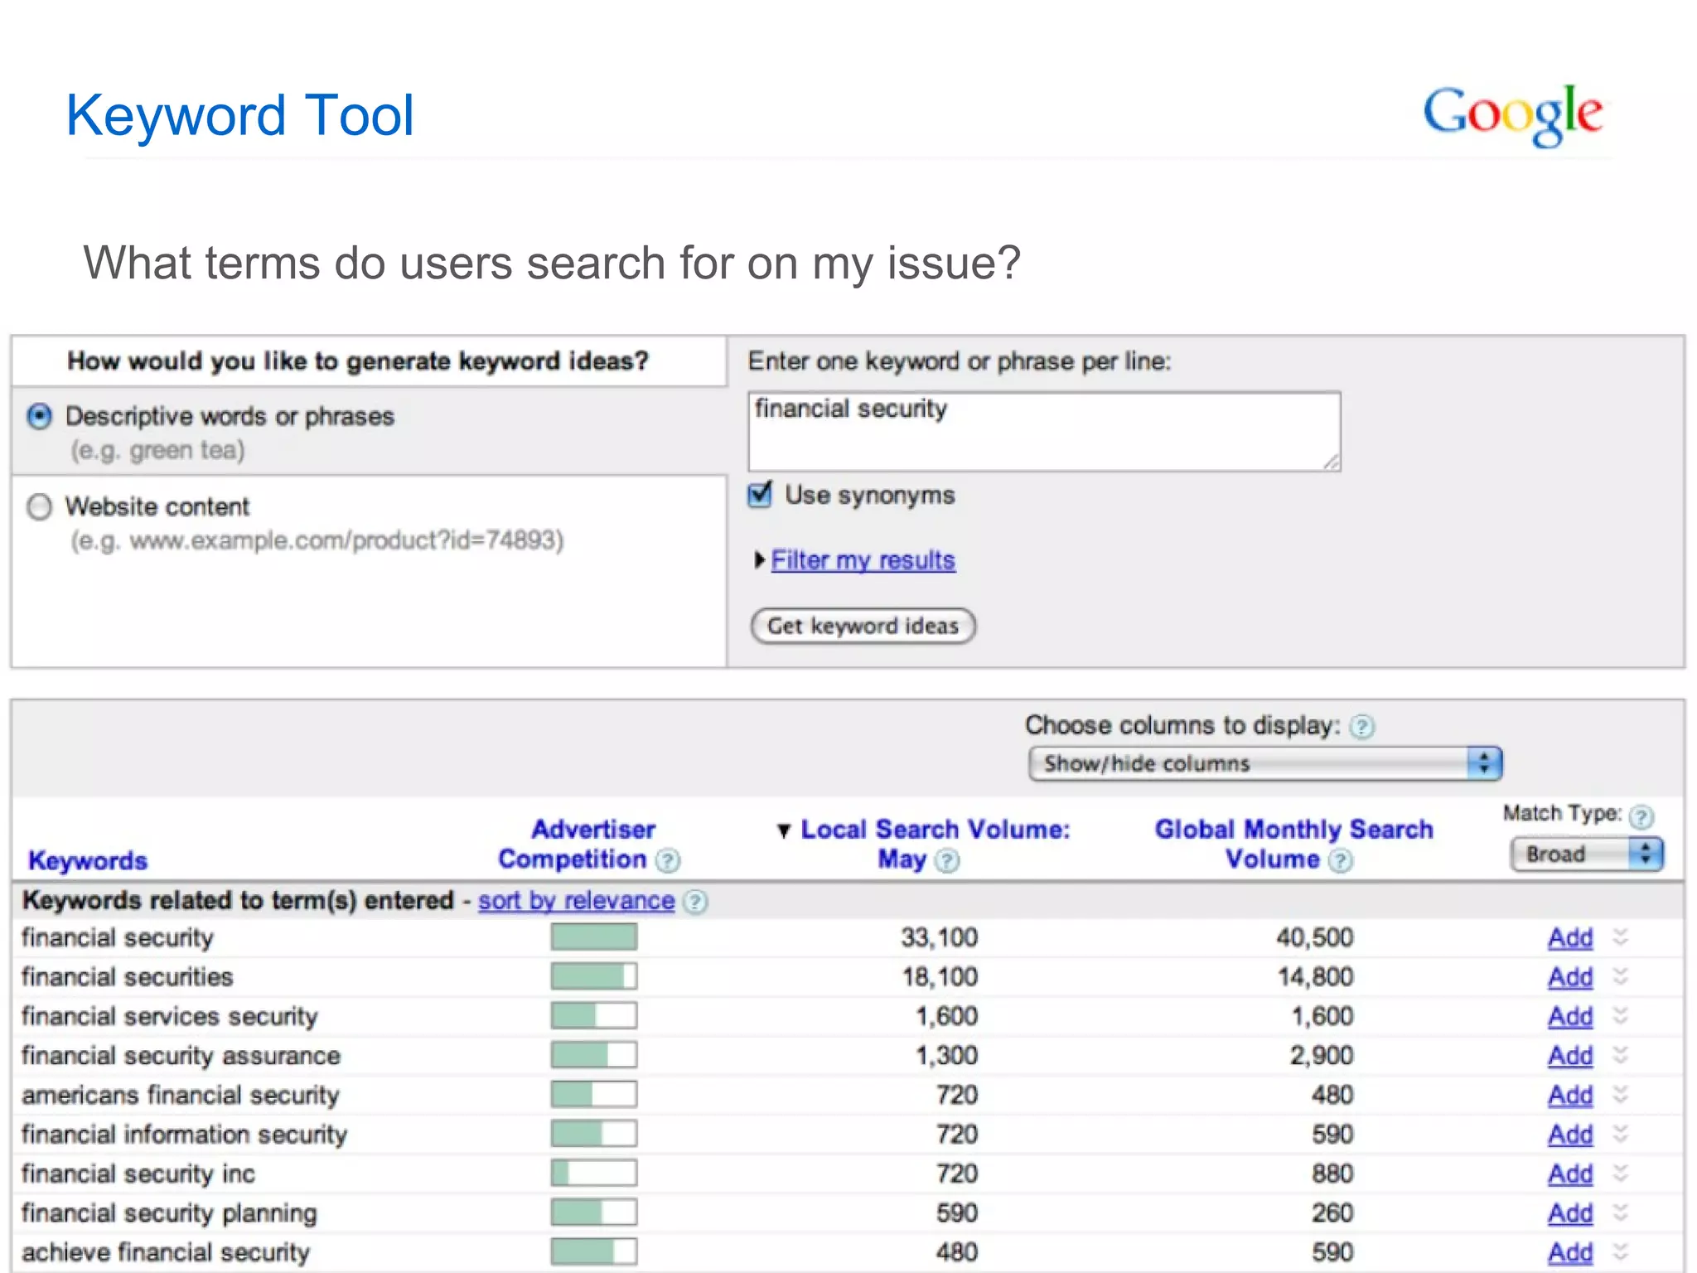Click double chevron in financial services security row

(x=1621, y=1016)
